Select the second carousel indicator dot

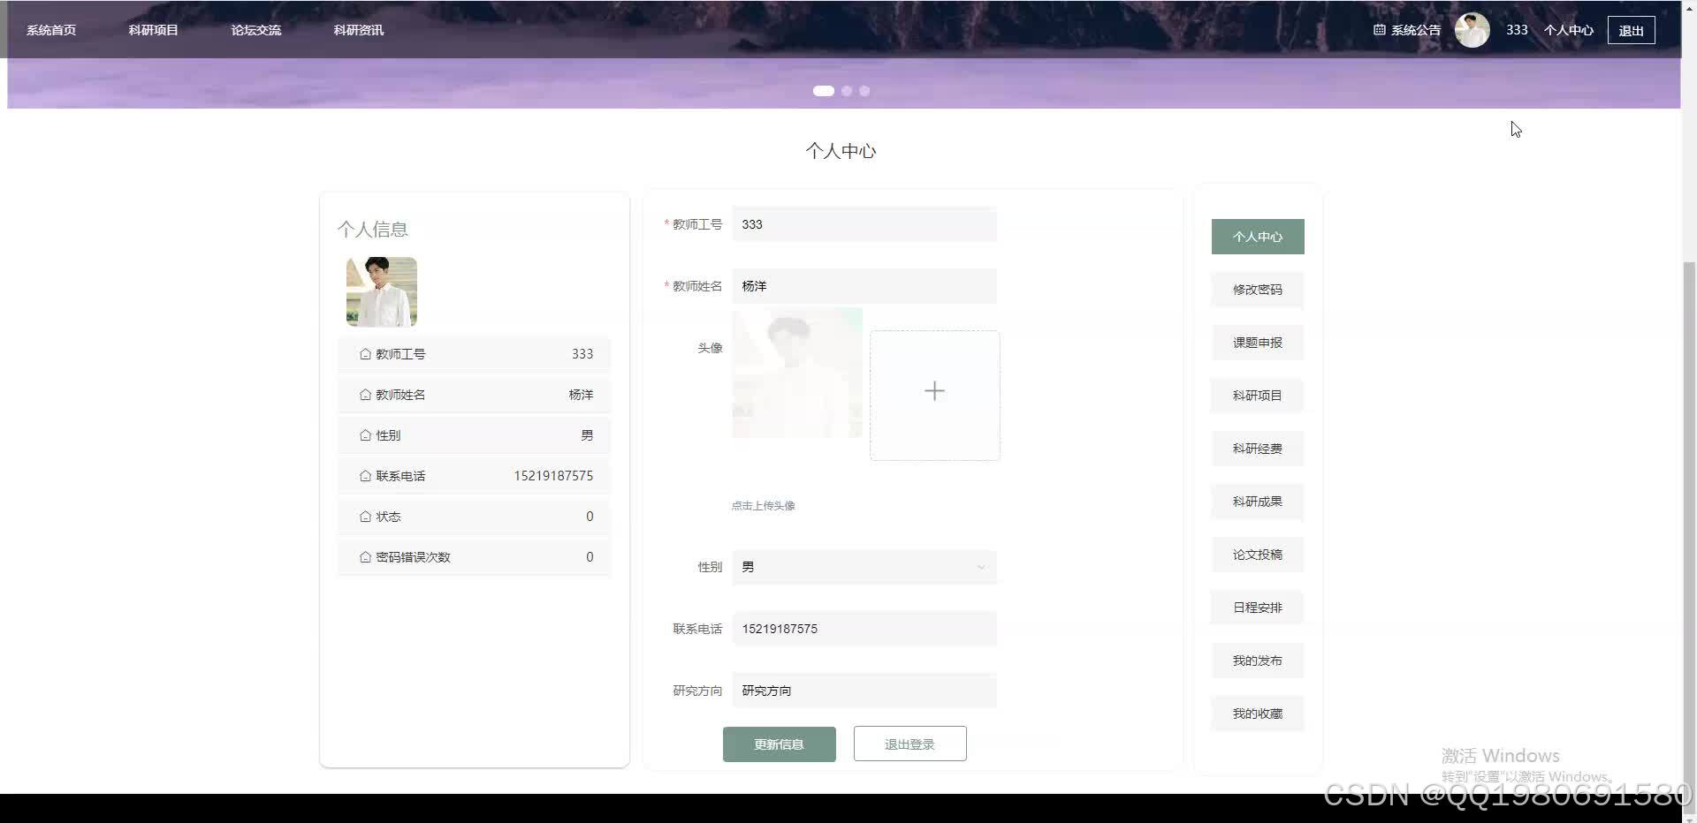tap(846, 90)
